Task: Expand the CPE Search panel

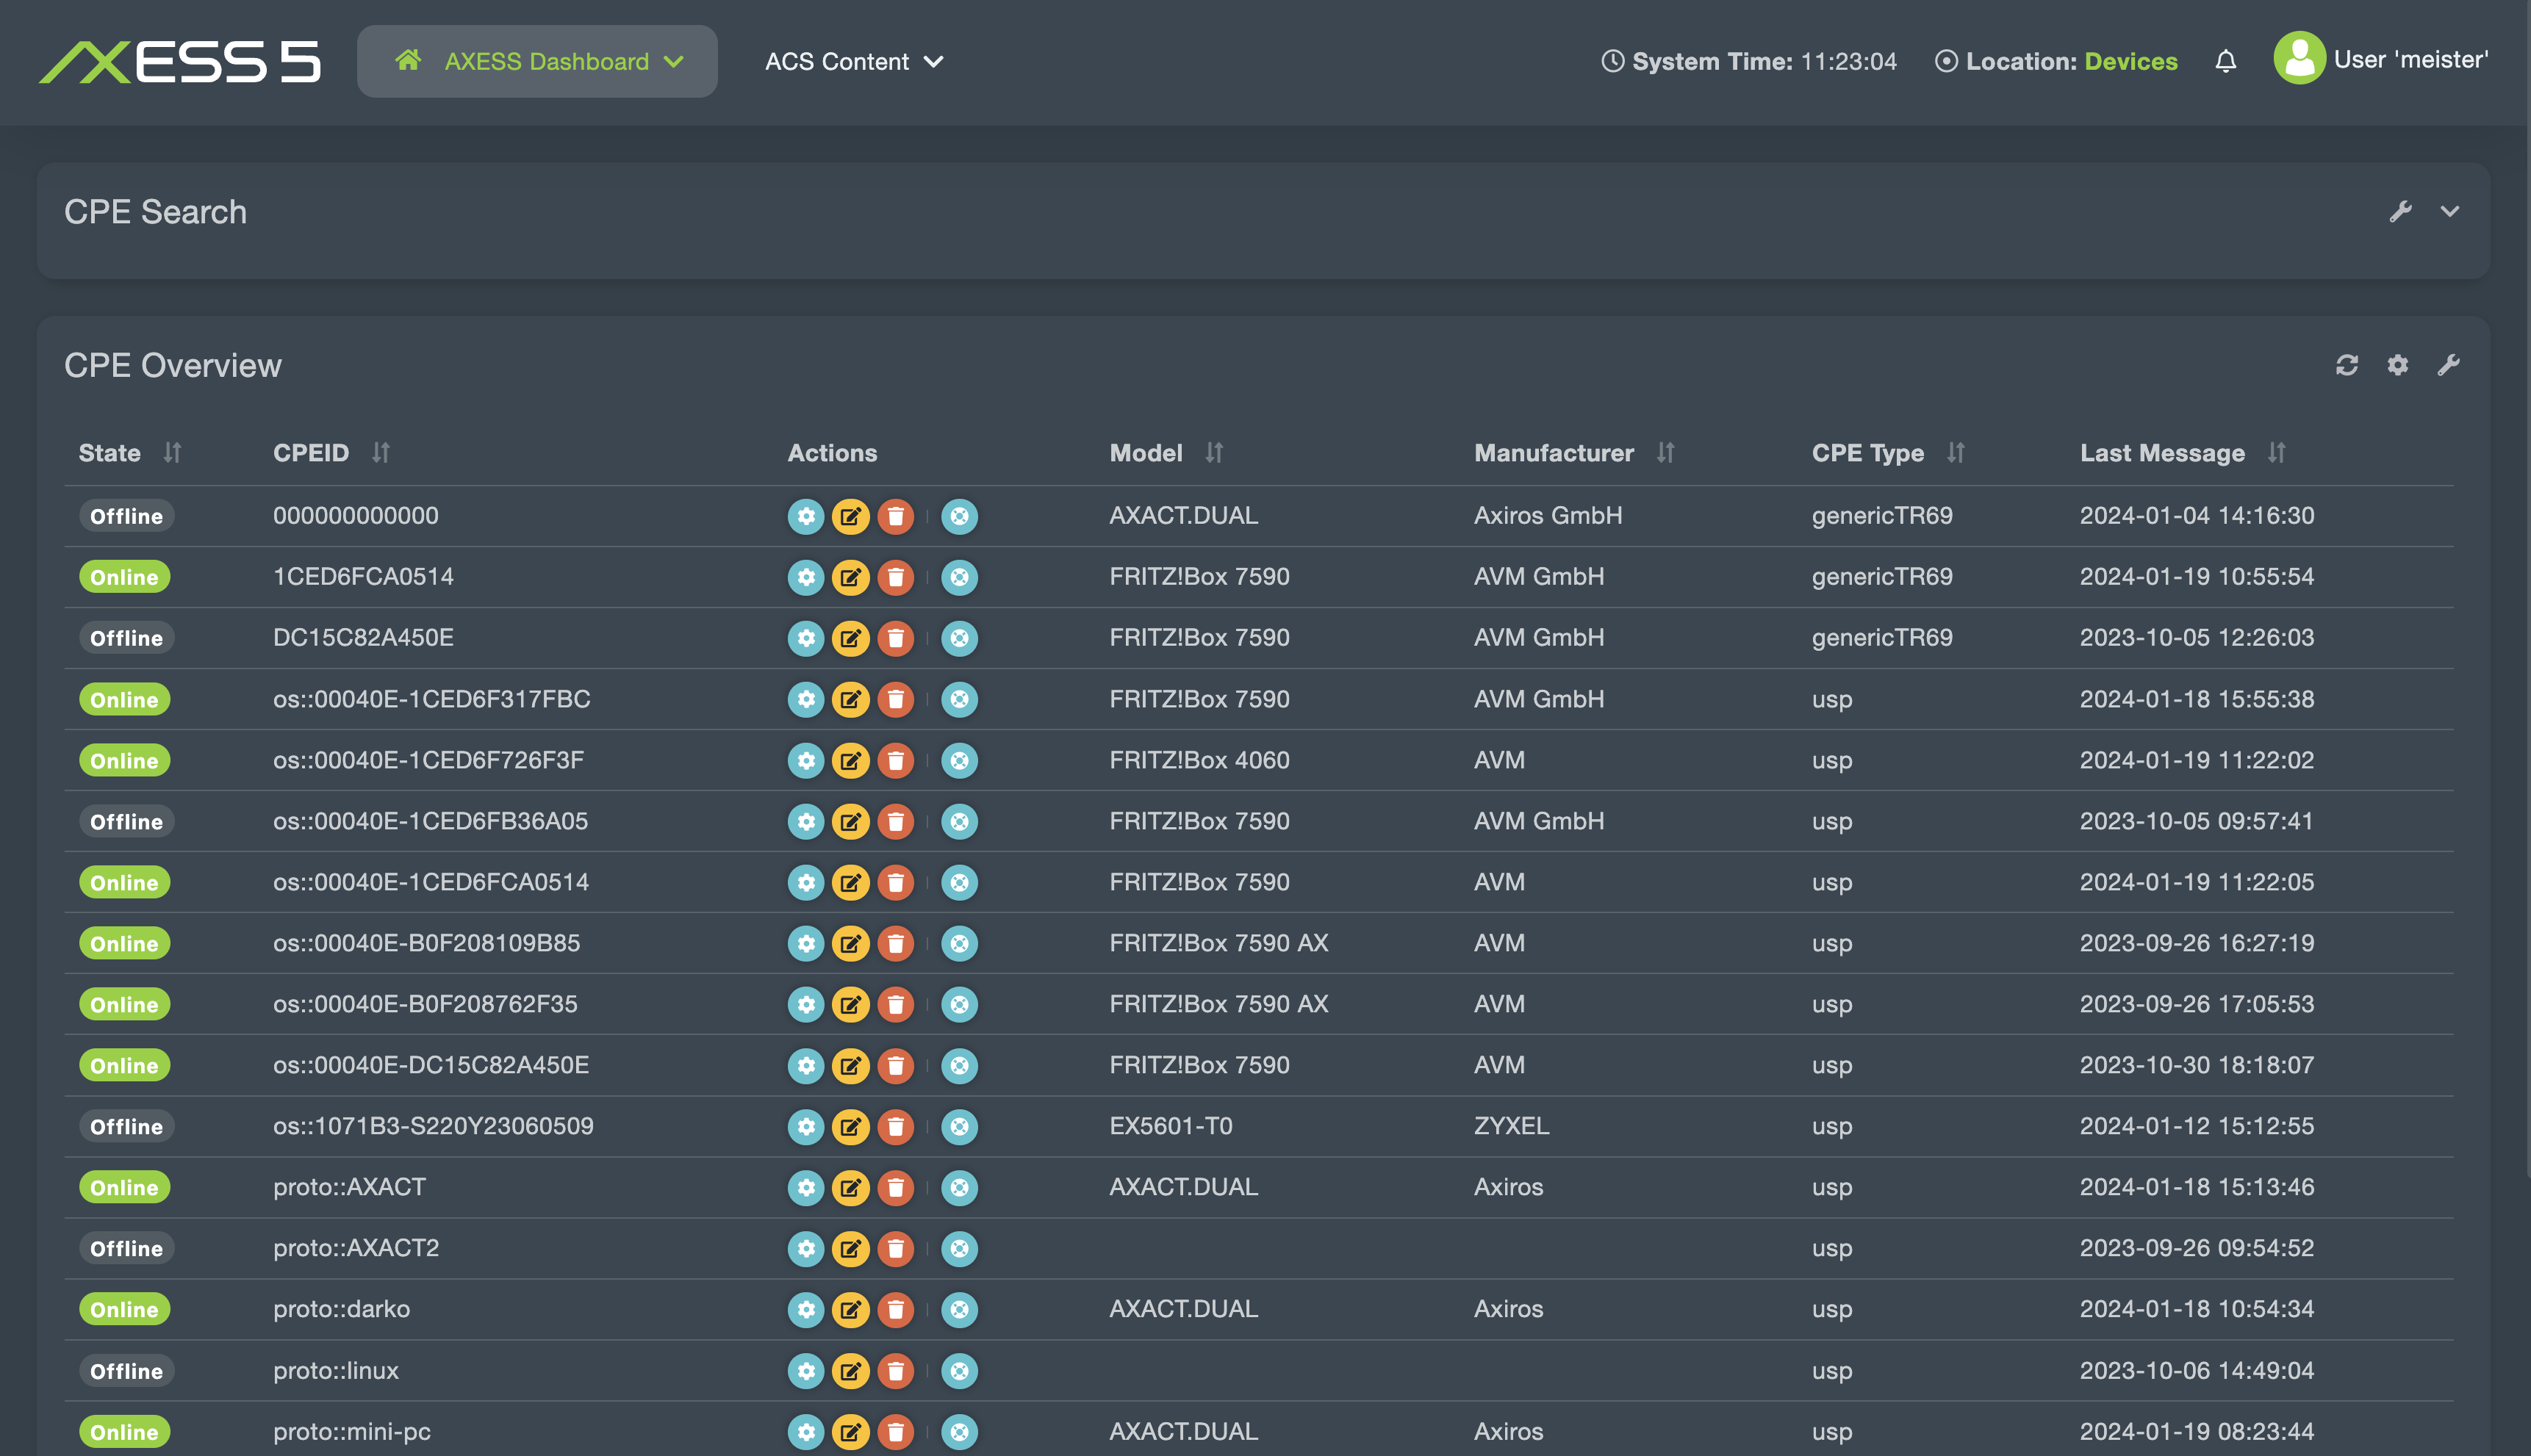Action: tap(2449, 211)
